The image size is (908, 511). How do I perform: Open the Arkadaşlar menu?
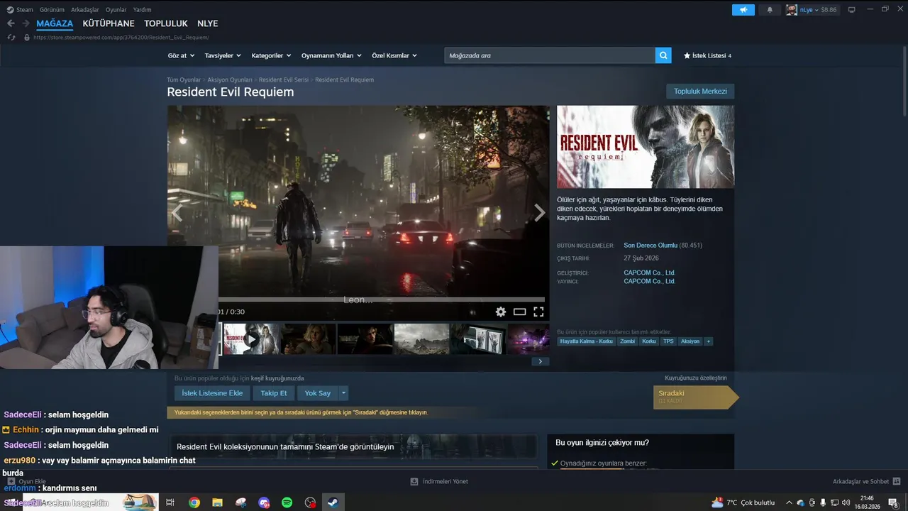click(85, 10)
